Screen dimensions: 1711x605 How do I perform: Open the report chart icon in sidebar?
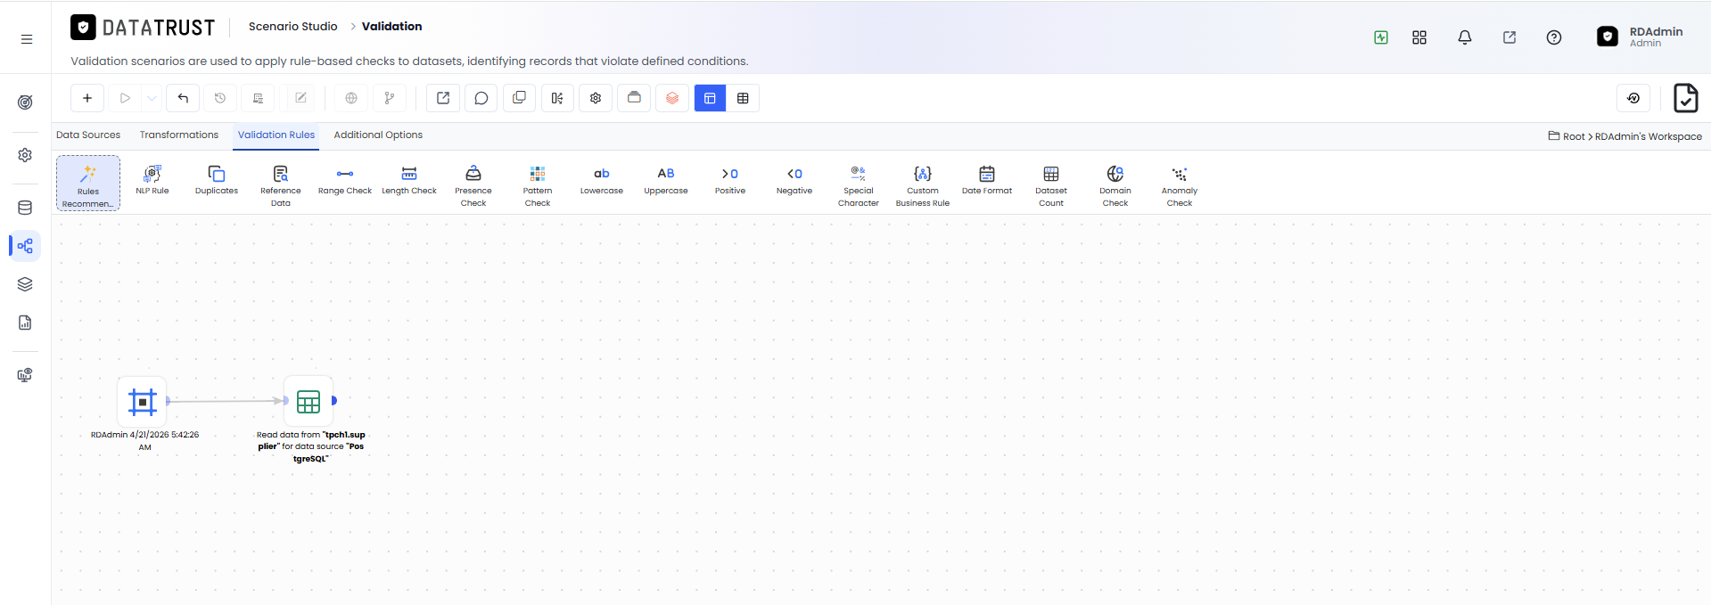(25, 323)
